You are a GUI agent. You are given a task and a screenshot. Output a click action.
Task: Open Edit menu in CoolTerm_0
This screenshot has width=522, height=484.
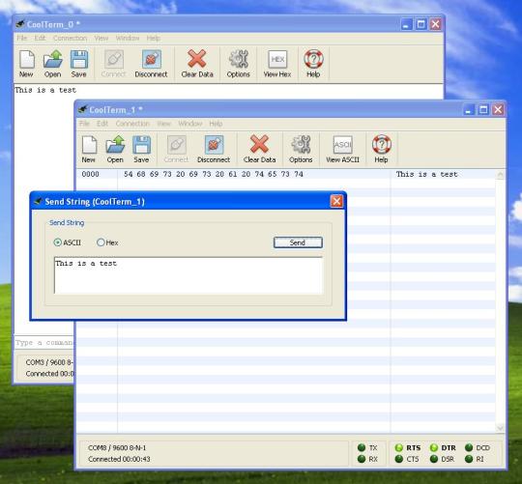click(40, 39)
